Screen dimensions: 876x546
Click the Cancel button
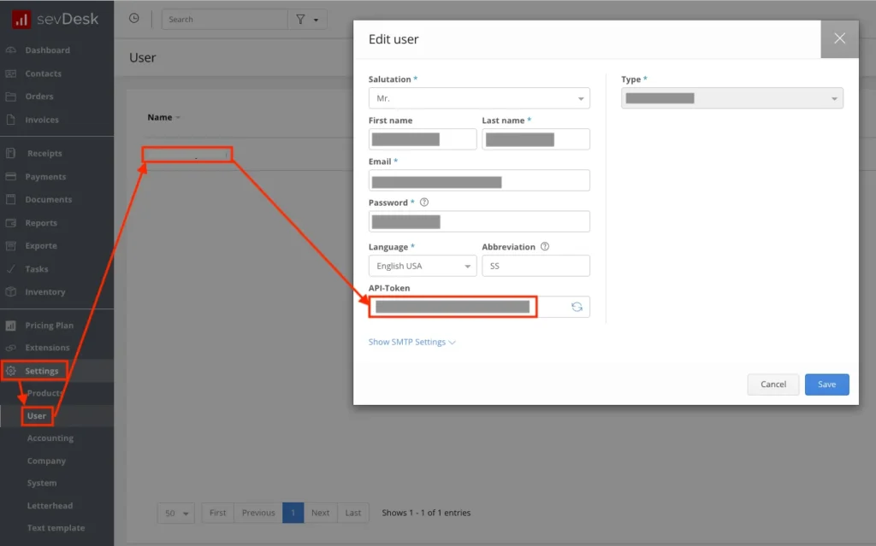click(x=772, y=385)
